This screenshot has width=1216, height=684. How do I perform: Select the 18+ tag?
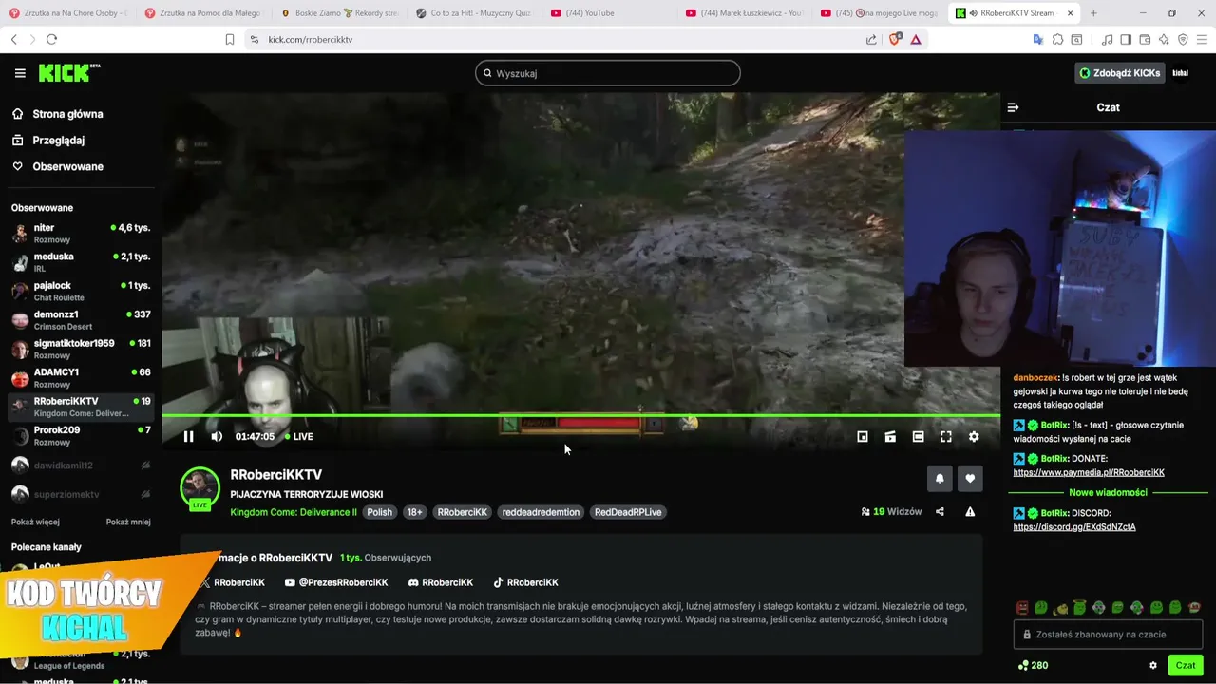tap(414, 512)
